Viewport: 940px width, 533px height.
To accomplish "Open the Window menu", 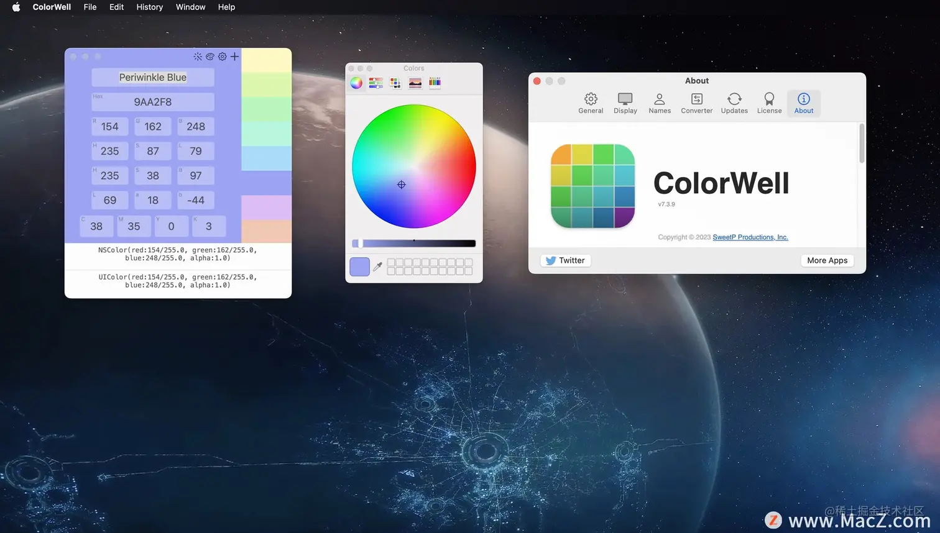I will (x=190, y=7).
